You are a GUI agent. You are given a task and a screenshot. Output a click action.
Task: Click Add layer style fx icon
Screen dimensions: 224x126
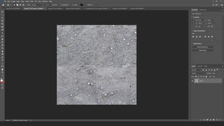click(x=204, y=120)
